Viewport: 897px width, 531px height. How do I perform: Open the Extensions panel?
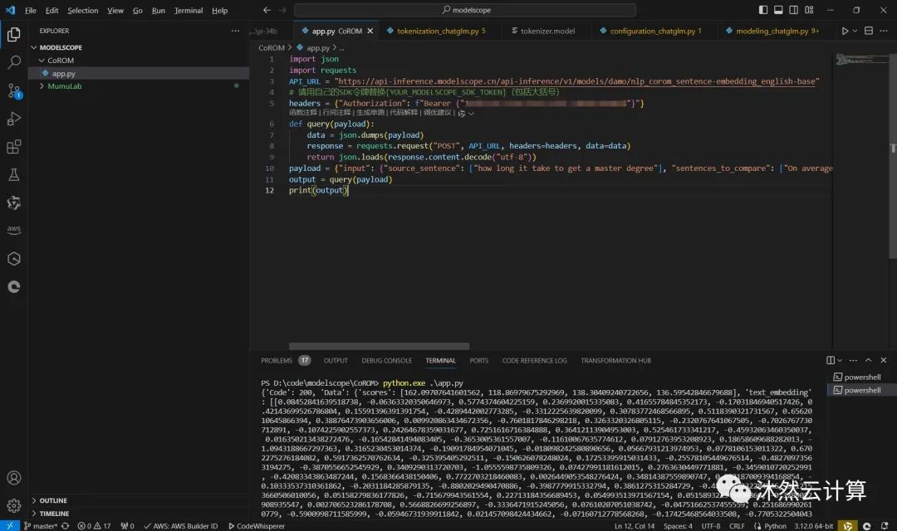[x=13, y=147]
